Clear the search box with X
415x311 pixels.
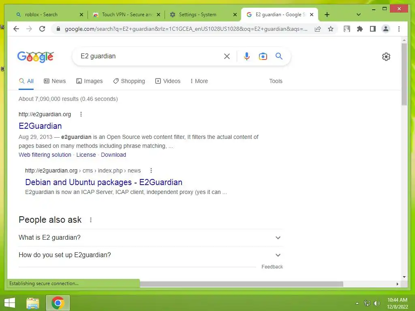coord(227,56)
